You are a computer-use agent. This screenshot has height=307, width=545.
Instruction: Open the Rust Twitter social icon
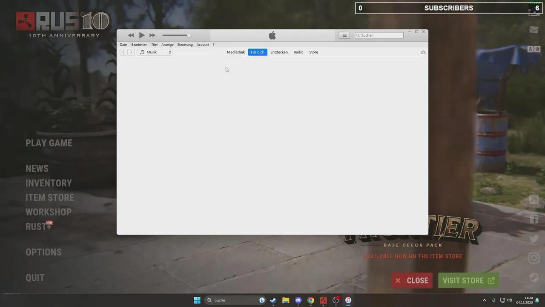pyautogui.click(x=534, y=239)
